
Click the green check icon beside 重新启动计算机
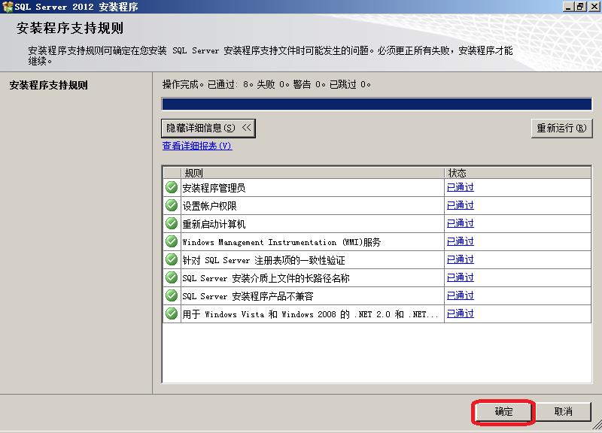(x=172, y=223)
